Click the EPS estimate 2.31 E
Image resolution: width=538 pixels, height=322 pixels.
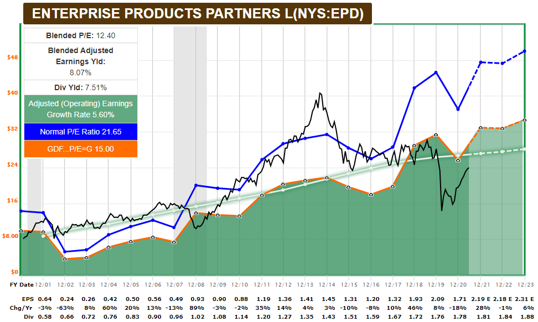tap(524, 299)
